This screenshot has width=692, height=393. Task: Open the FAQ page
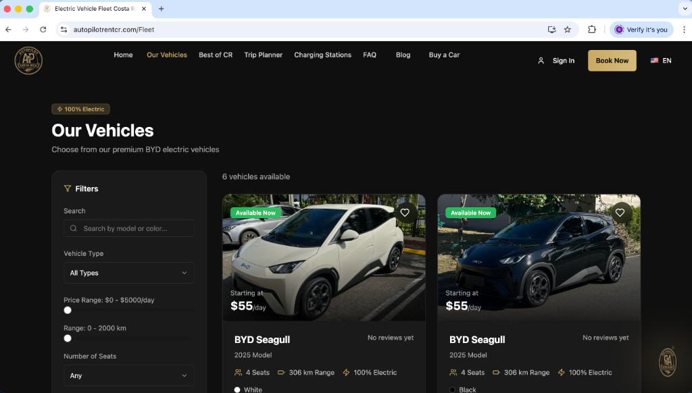click(370, 55)
